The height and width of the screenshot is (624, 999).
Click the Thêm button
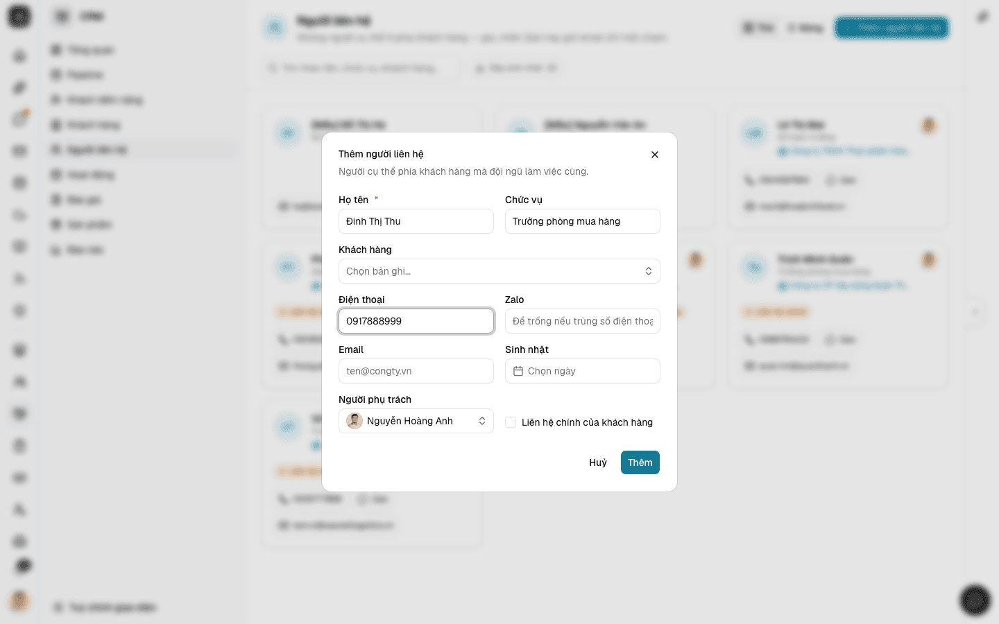pos(640,462)
